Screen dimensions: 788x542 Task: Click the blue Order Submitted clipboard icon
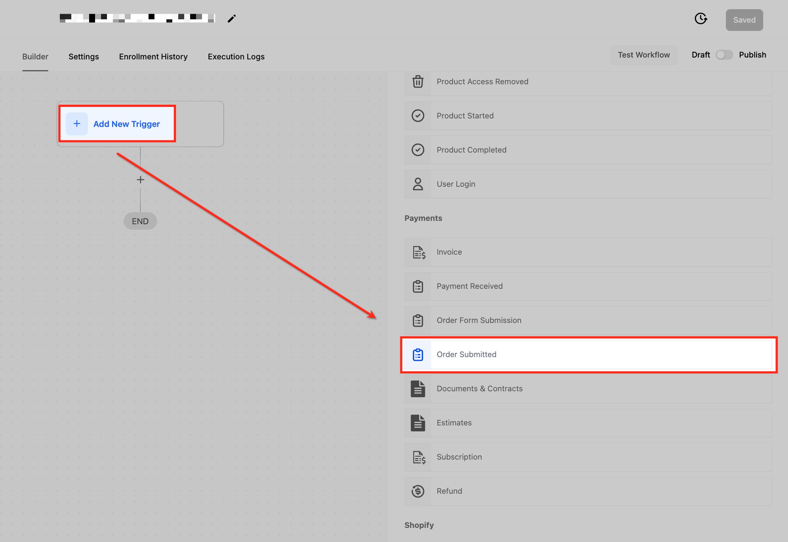[x=418, y=355]
